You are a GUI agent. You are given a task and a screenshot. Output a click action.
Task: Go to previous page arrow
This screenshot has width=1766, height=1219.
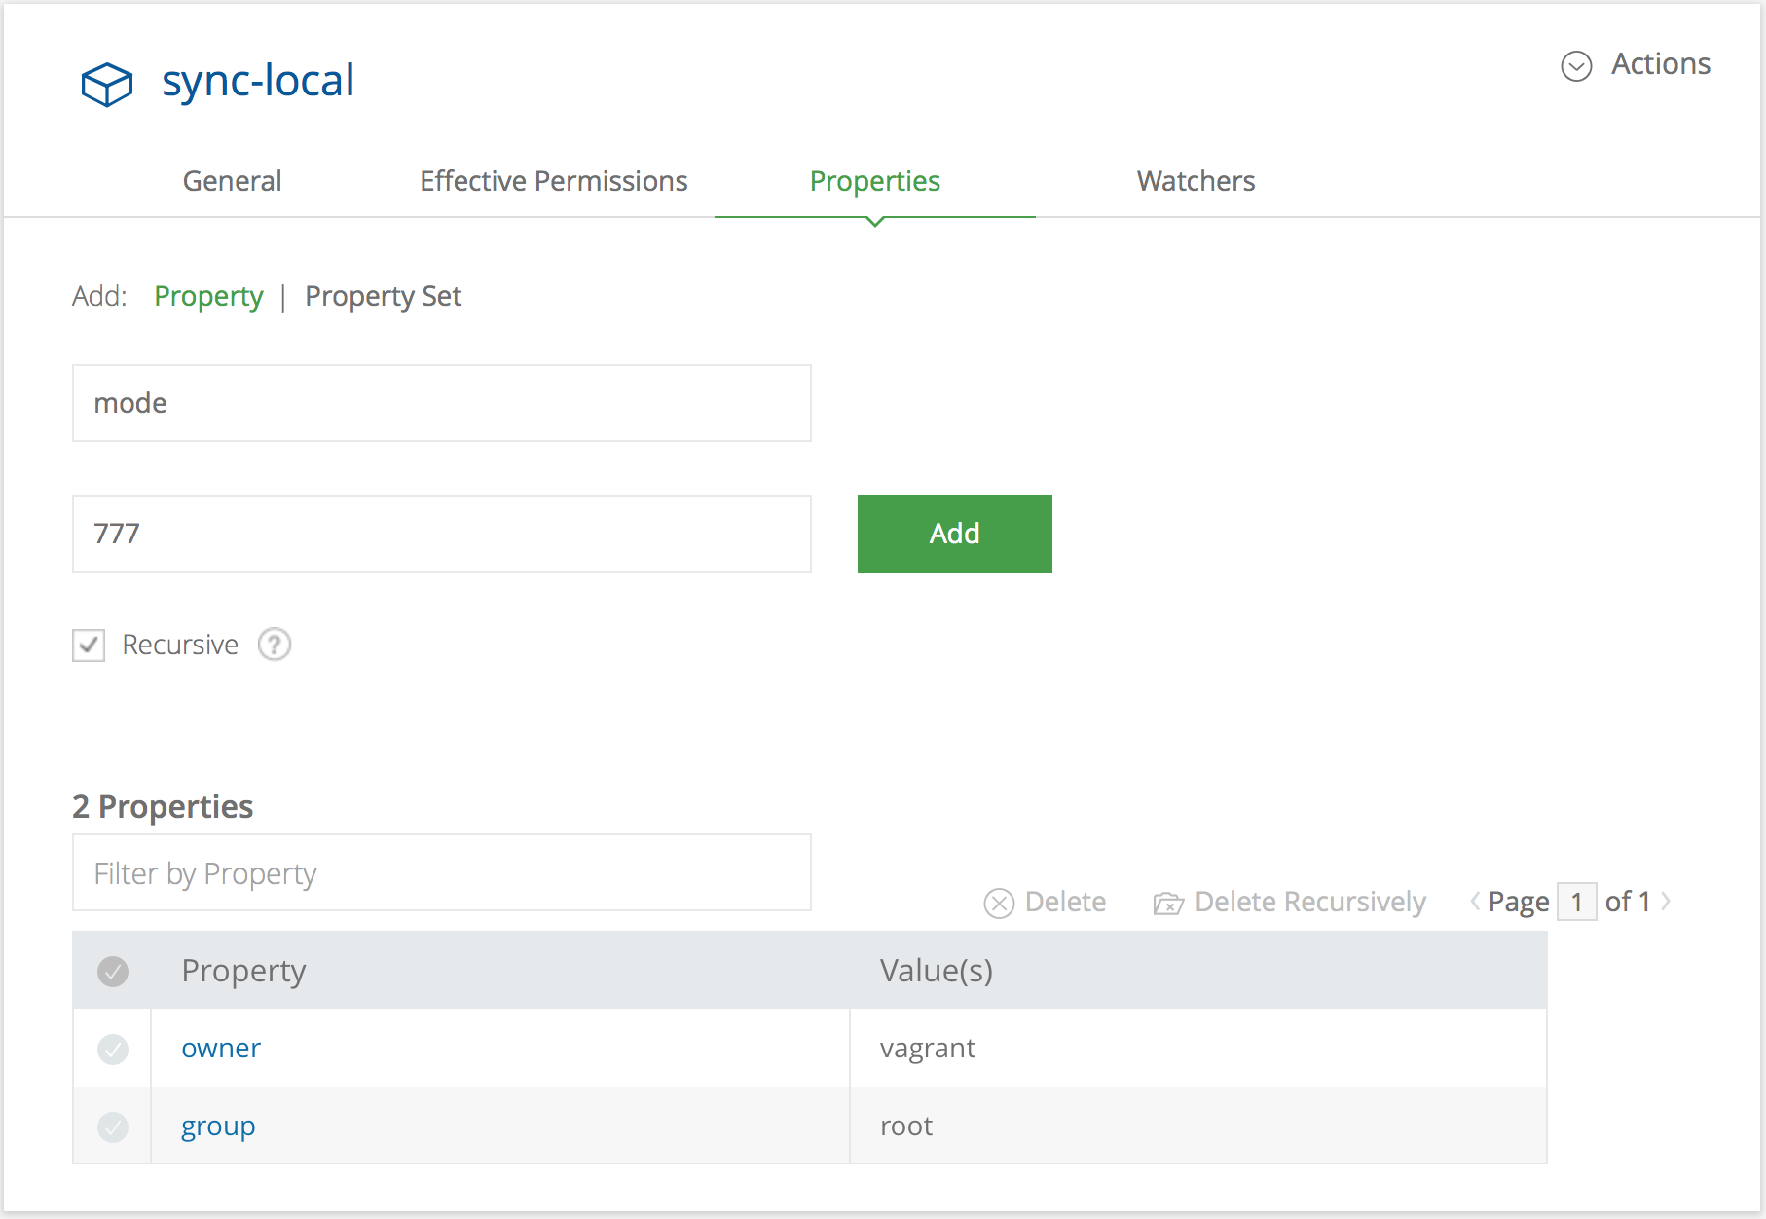click(1475, 902)
